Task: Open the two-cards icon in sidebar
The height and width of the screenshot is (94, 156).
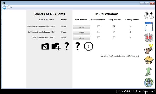Action: pyautogui.click(x=149, y=15)
